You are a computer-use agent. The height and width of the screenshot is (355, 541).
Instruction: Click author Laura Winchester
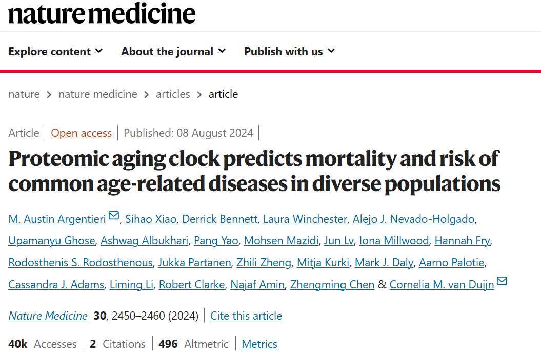[x=305, y=219]
